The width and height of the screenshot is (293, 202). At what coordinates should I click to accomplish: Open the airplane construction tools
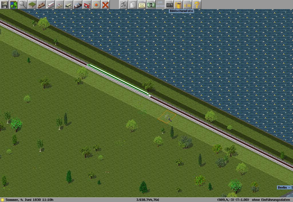[87, 5]
